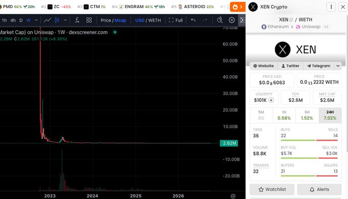
Task: Switch chart to Mcap mode
Action: click(120, 20)
